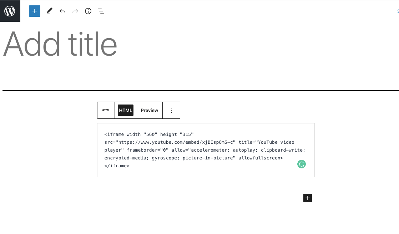Screen dimensions: 399x234
Task: Toggle the list view panel open
Action: coord(101,11)
